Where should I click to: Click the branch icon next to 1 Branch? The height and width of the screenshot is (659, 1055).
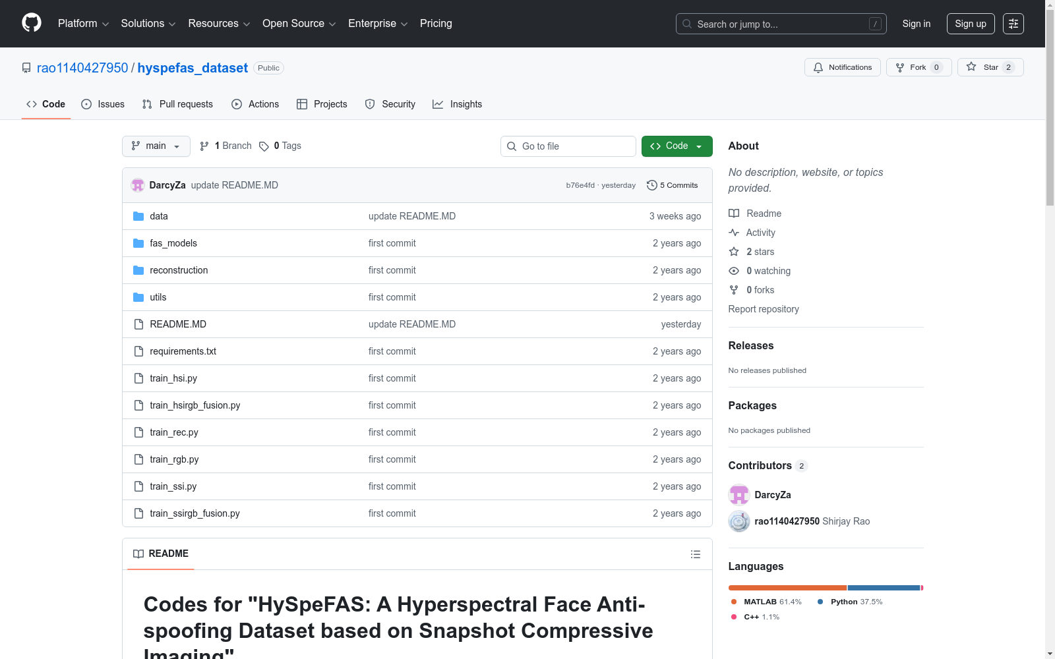pyautogui.click(x=204, y=146)
